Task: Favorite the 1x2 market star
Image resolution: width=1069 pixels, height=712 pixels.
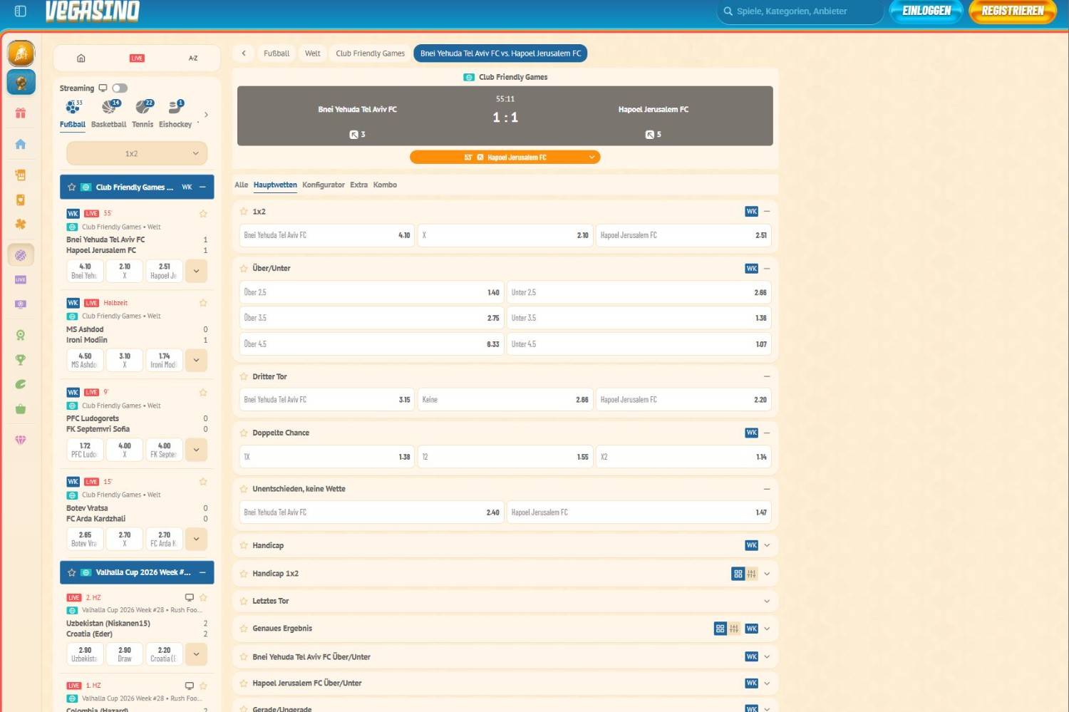Action: (244, 212)
